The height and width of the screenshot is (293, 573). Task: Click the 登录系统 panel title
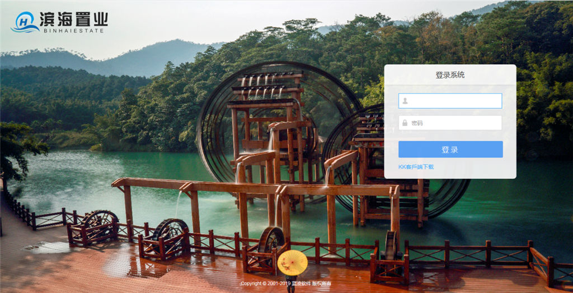pos(450,75)
